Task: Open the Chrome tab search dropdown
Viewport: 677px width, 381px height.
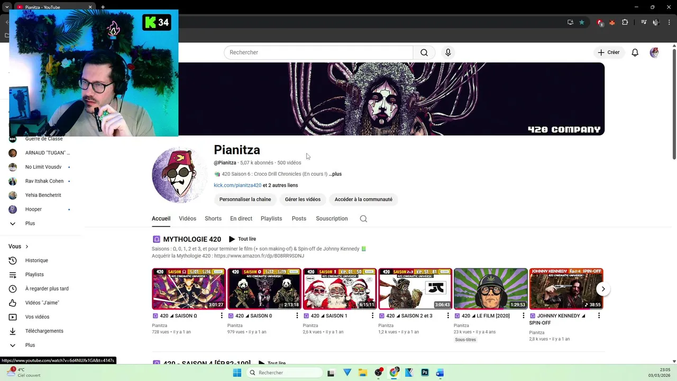Action: point(7,7)
